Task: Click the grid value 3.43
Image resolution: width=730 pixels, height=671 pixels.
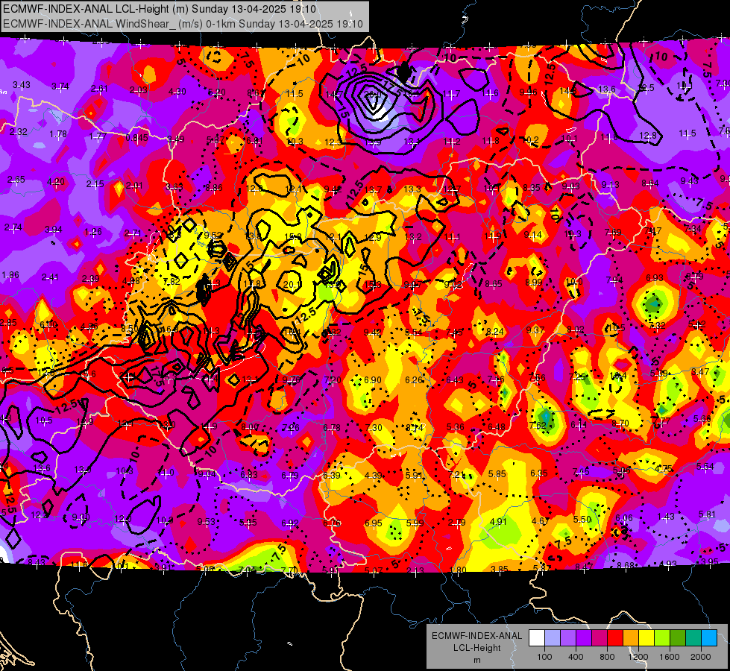Action: point(22,85)
